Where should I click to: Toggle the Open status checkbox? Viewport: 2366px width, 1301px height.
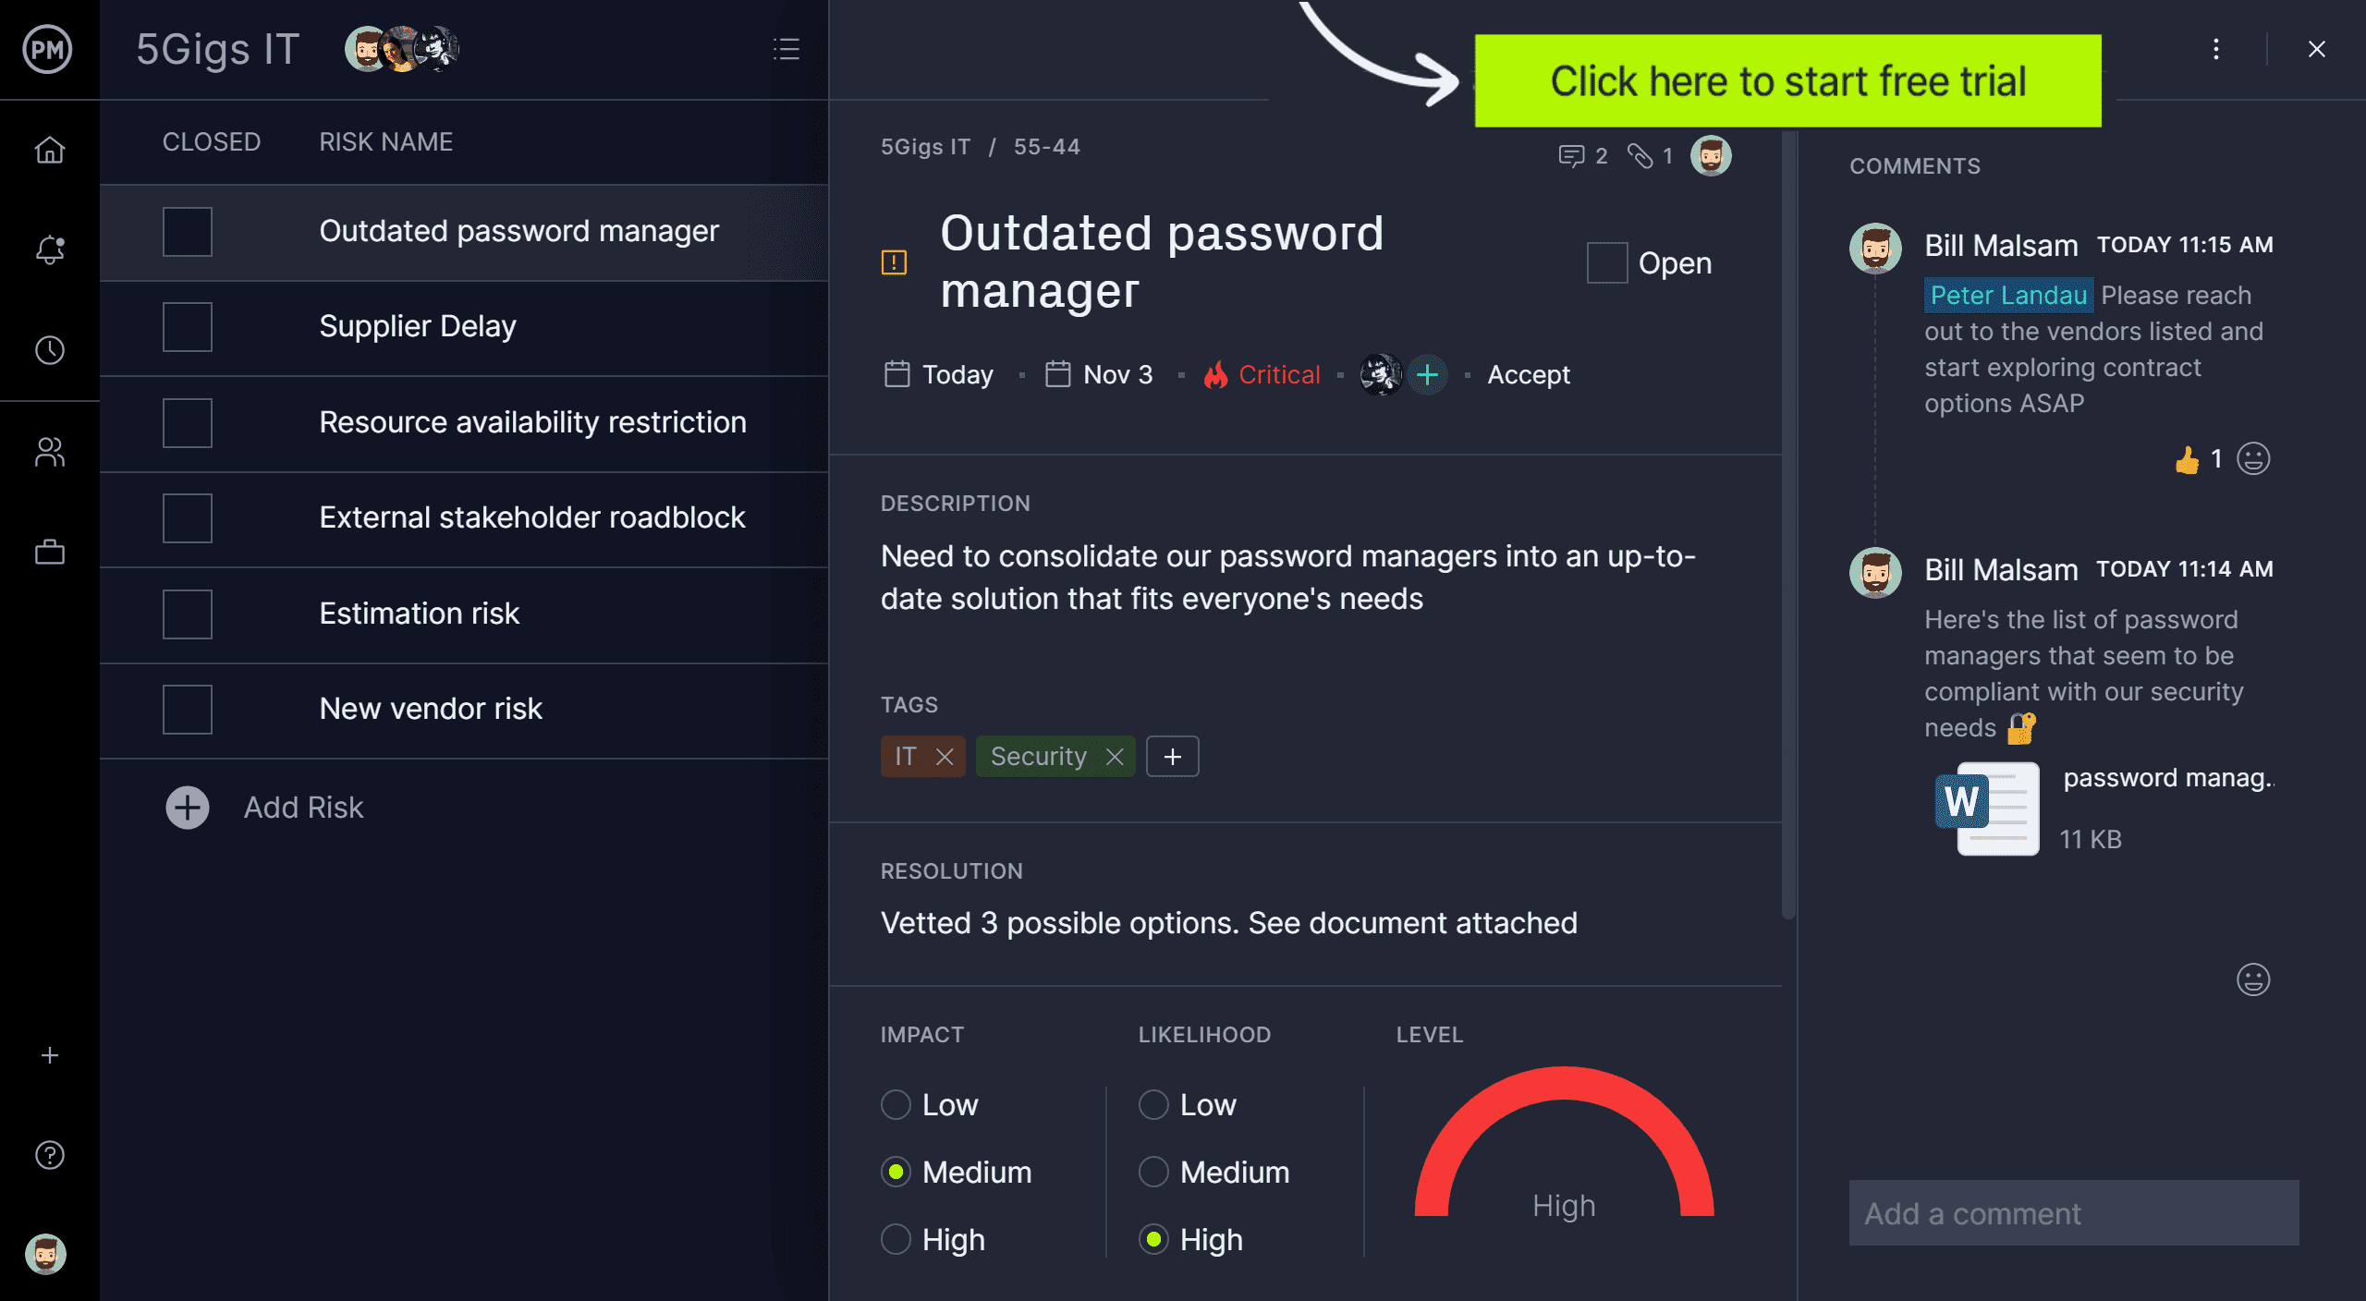1607,263
